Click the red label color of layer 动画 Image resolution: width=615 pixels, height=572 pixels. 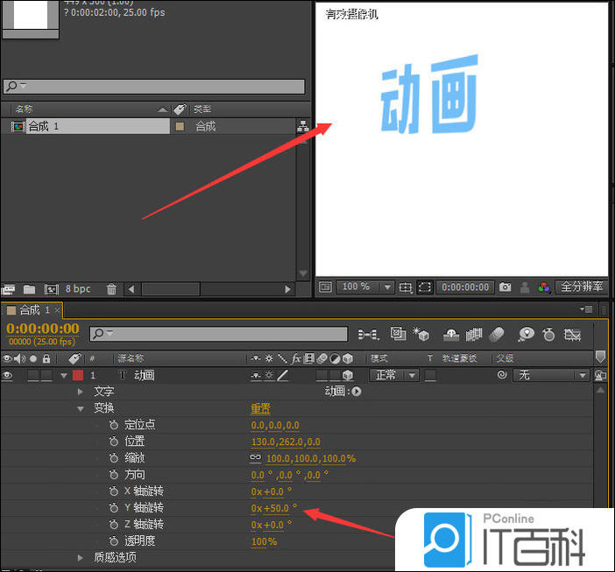pos(78,375)
